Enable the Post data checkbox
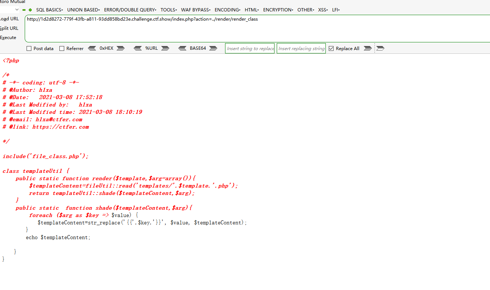This screenshot has width=490, height=290. point(28,48)
